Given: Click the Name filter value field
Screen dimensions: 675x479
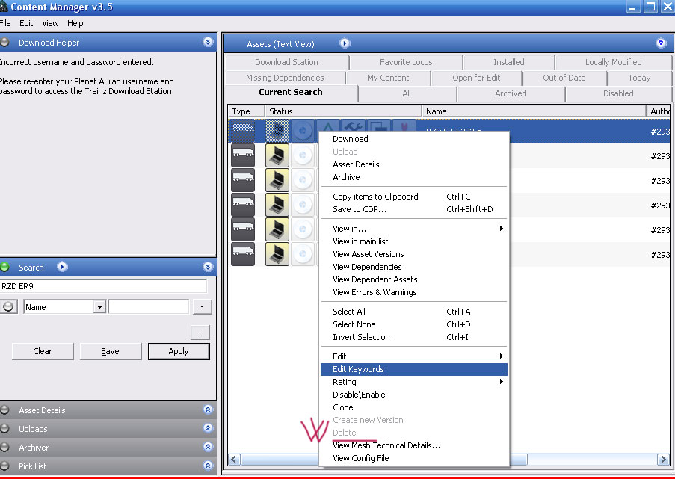Looking at the screenshot, I should point(149,307).
